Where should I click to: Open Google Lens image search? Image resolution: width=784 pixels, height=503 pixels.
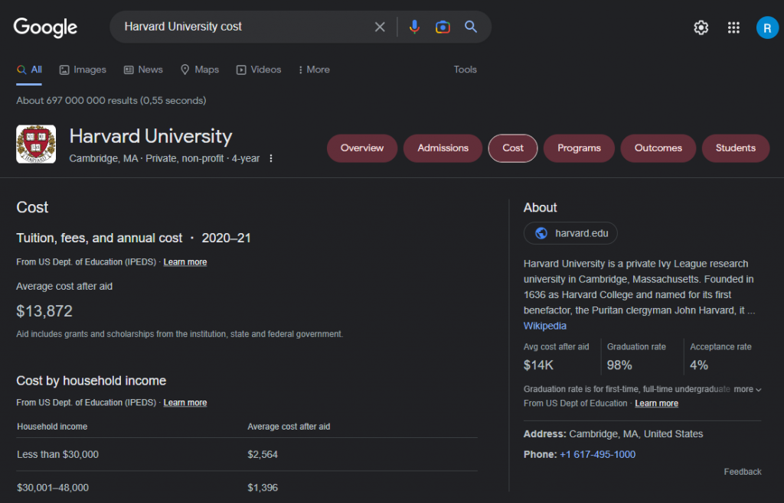(x=443, y=27)
